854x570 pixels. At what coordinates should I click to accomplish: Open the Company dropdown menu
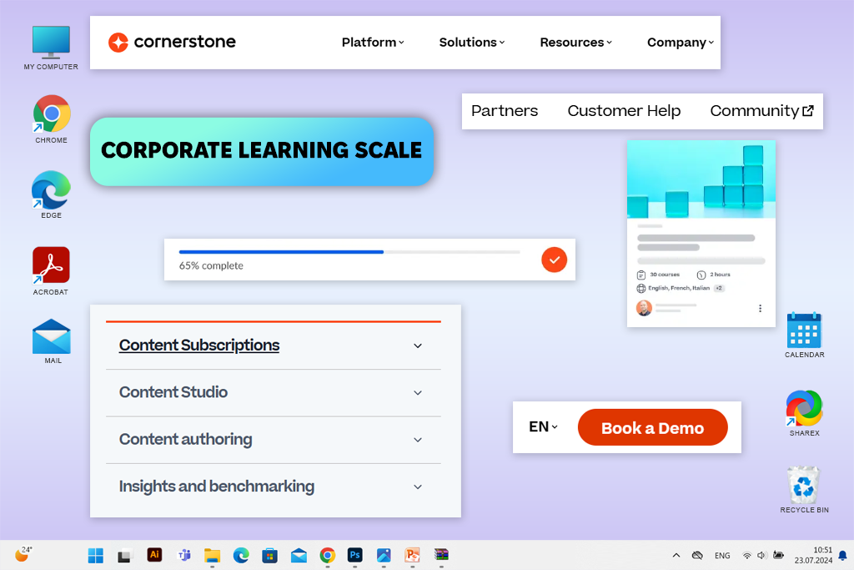tap(681, 43)
